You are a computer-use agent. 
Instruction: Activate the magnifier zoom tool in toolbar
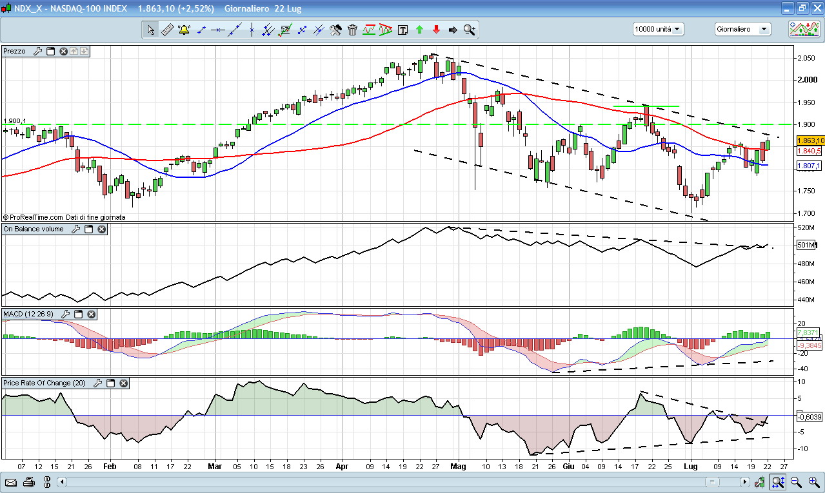(x=469, y=30)
